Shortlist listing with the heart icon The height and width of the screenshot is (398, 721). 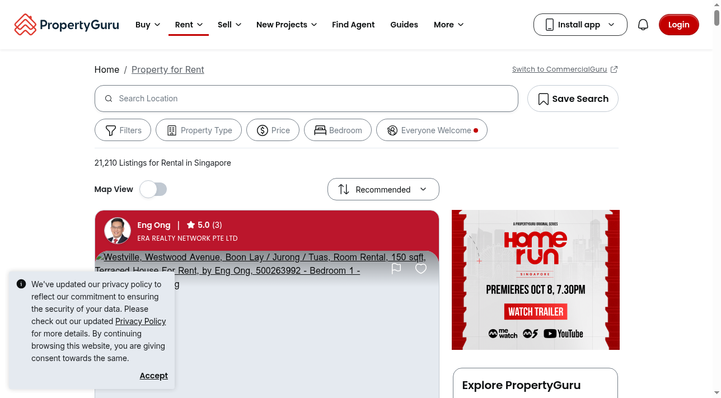coord(421,269)
